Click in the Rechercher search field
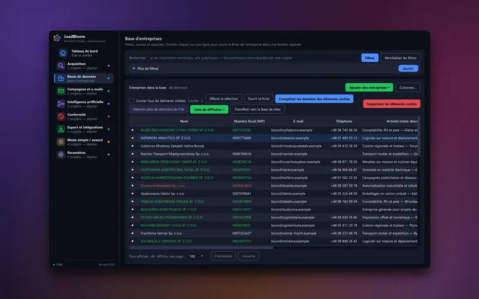The image size is (479, 299). click(x=253, y=57)
